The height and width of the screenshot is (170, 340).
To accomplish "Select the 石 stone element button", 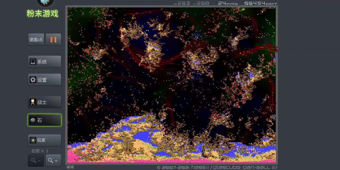I will pos(44,120).
